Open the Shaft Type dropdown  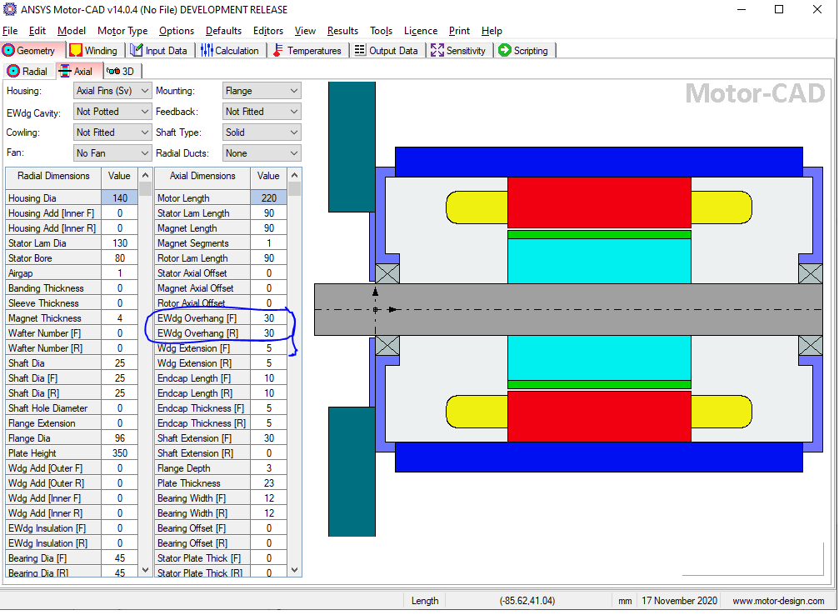262,132
